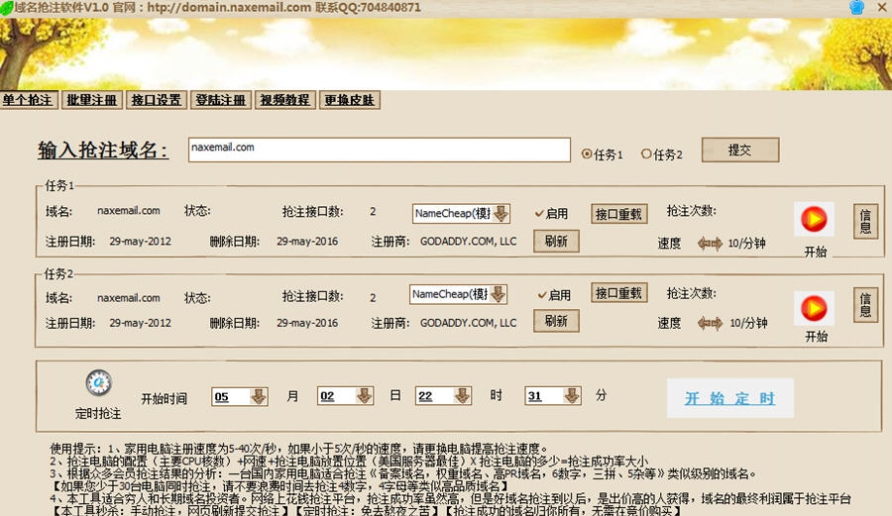Open the day dropdown showing 02
The image size is (892, 516).
pos(364,395)
